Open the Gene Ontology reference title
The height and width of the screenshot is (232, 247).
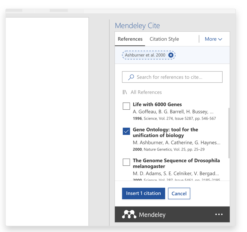[x=165, y=132]
